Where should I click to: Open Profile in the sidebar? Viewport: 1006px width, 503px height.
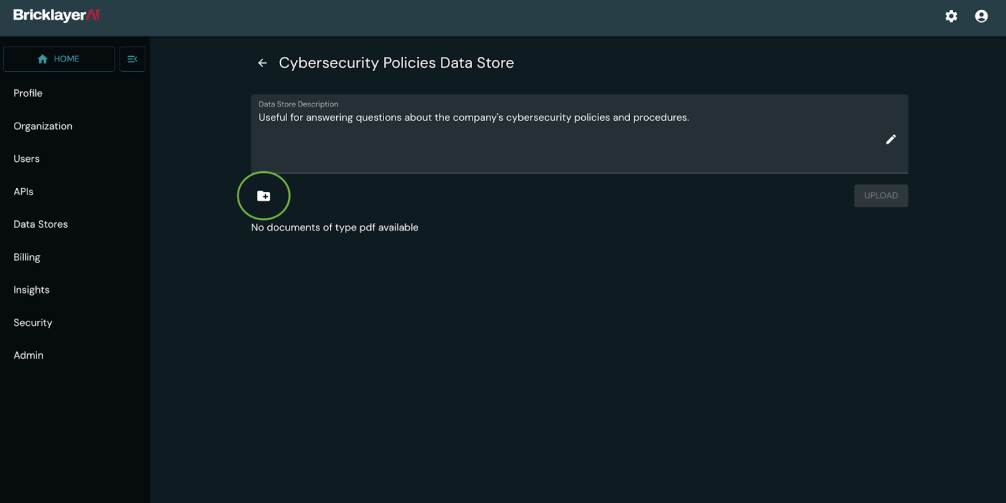[x=28, y=93]
